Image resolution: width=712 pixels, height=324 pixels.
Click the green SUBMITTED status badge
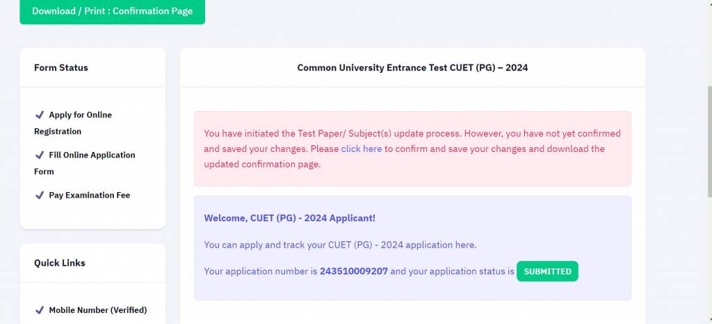547,271
